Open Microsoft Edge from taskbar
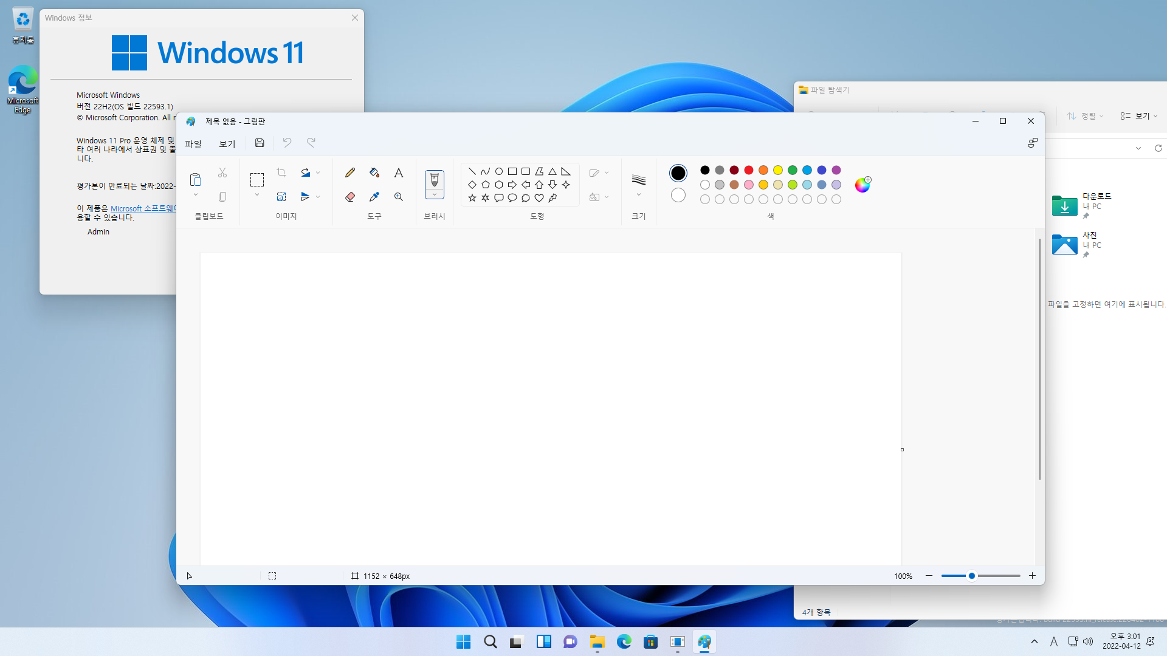This screenshot has height=656, width=1167. tap(624, 642)
